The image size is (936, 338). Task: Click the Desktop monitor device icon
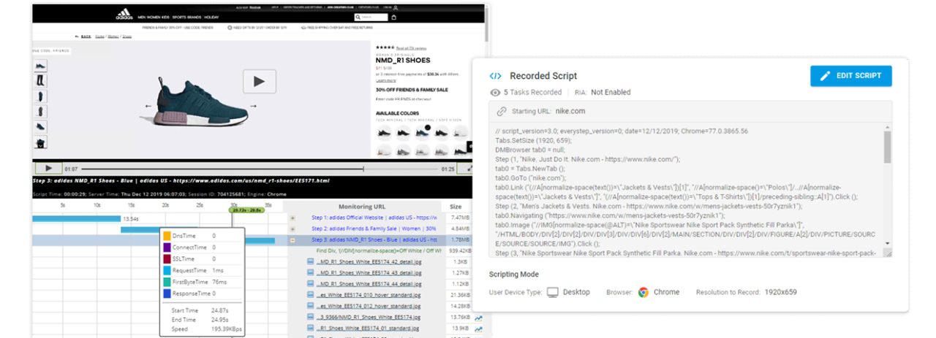point(553,292)
